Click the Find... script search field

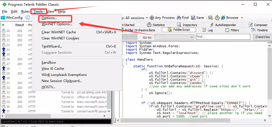(x=223, y=37)
